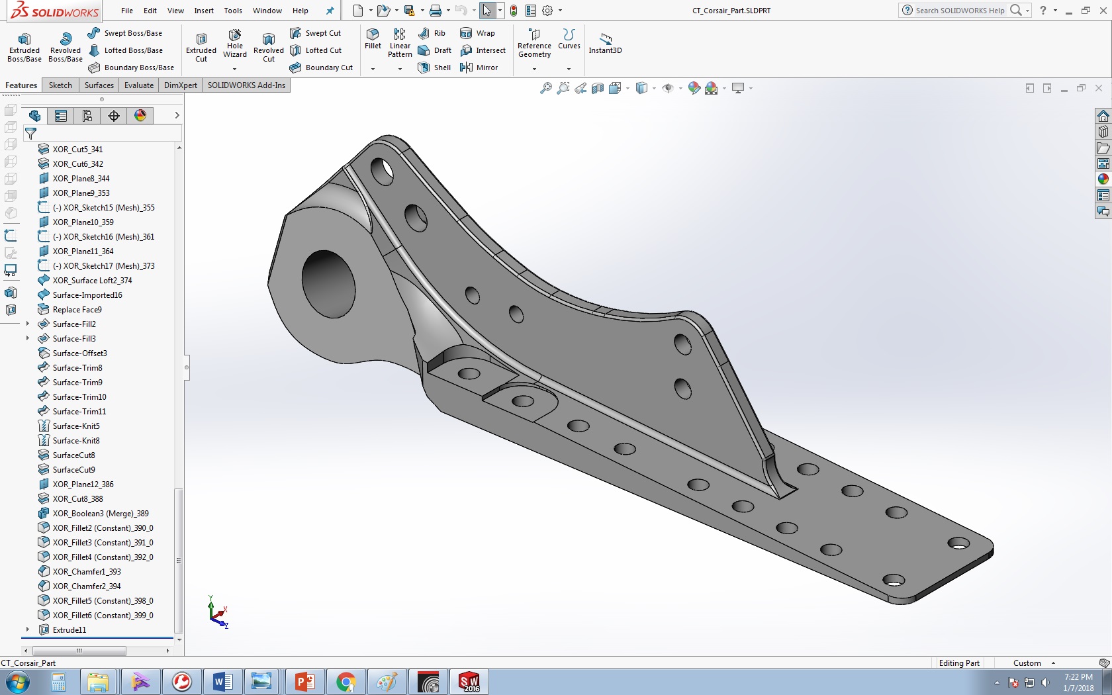
Task: Open the FeatureManager design tree tab
Action: click(34, 116)
